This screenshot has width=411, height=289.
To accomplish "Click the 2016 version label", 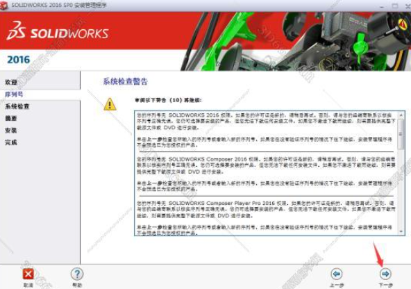I will pyautogui.click(x=19, y=60).
